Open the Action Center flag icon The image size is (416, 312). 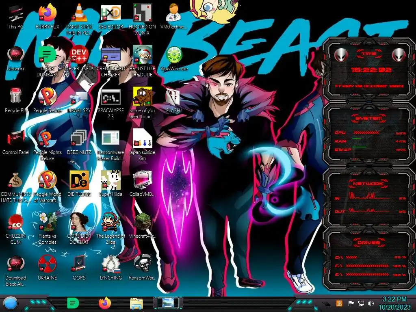tap(351, 303)
